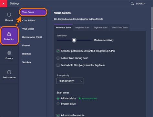Enable Follow links during scan
Image resolution: width=153 pixels, height=117 pixels.
tap(58, 58)
